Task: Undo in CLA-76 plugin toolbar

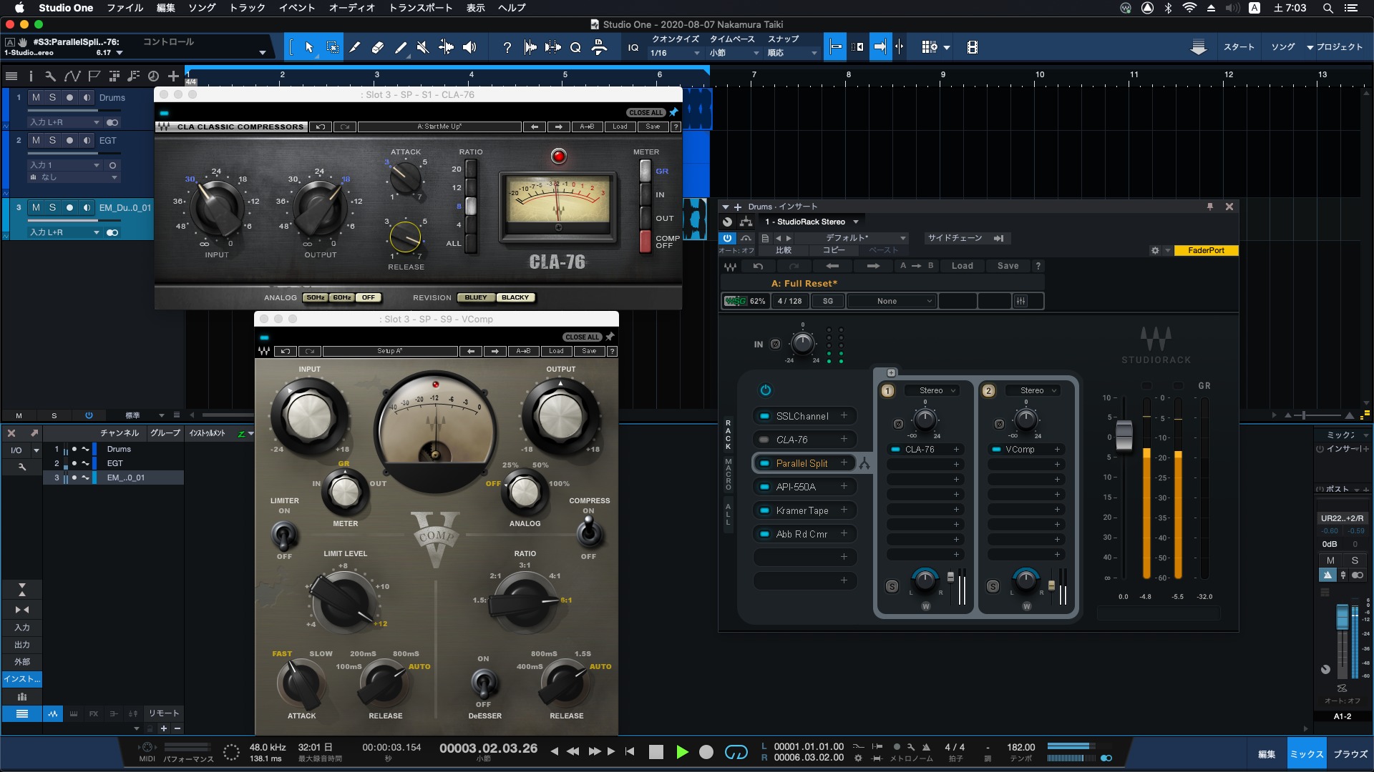Action: pos(321,127)
